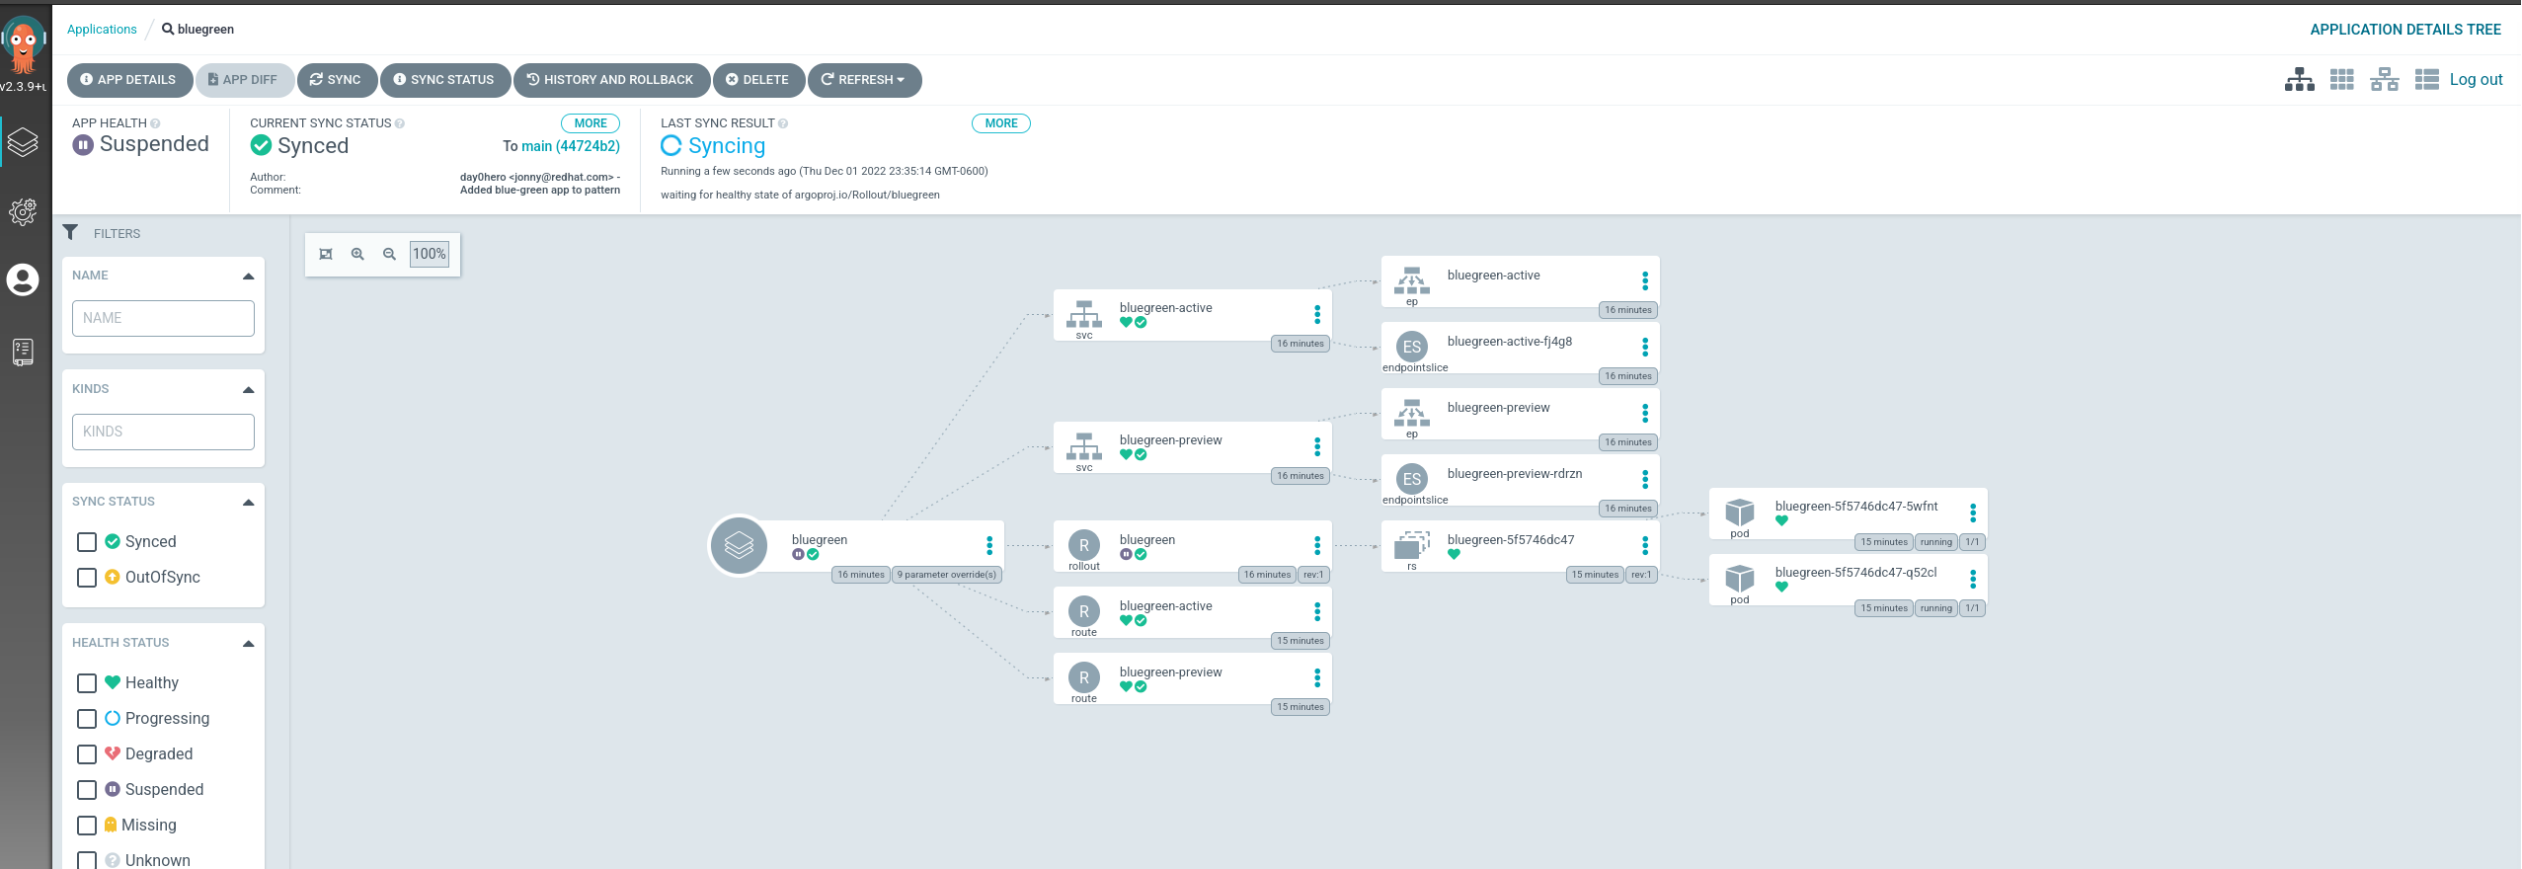Open menu for bluegreen rollout node

(1317, 545)
